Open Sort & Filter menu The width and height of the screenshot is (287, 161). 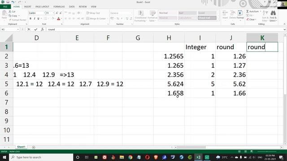265,16
